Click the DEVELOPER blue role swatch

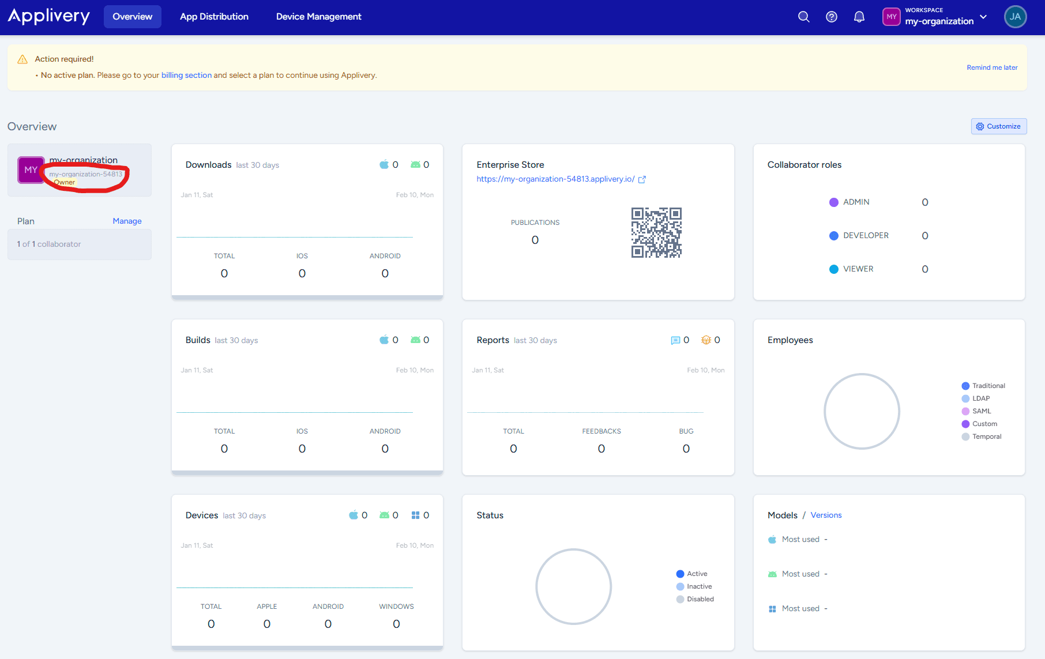tap(834, 236)
